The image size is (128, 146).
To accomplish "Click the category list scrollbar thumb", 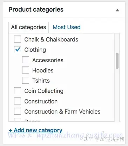I will pyautogui.click(x=117, y=61).
